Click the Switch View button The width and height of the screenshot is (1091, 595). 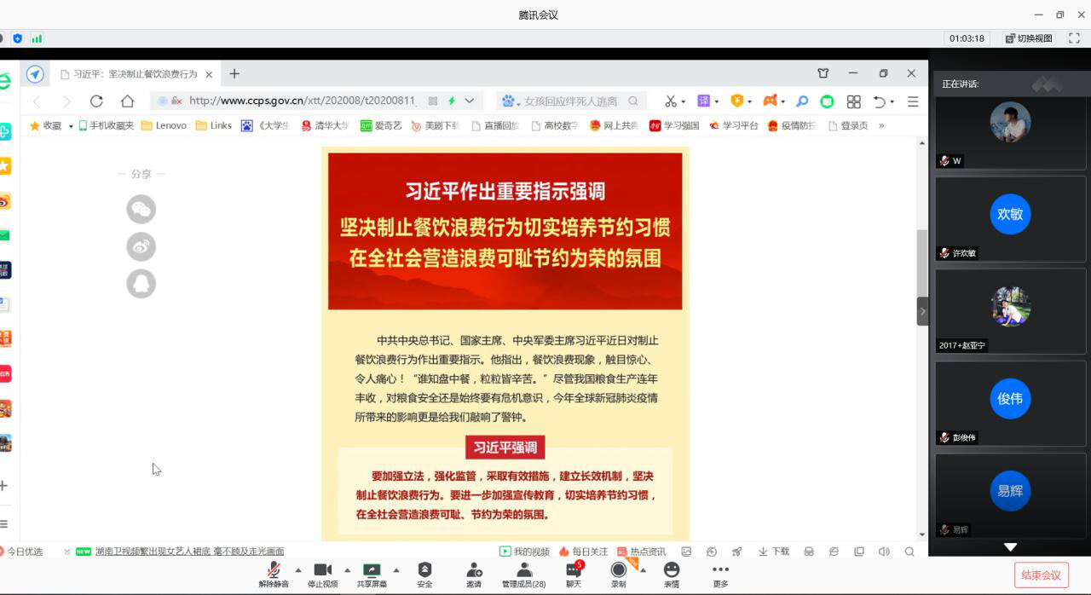click(1029, 38)
